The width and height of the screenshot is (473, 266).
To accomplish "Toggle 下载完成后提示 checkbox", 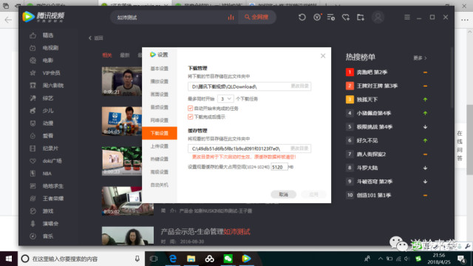I will click(x=191, y=117).
